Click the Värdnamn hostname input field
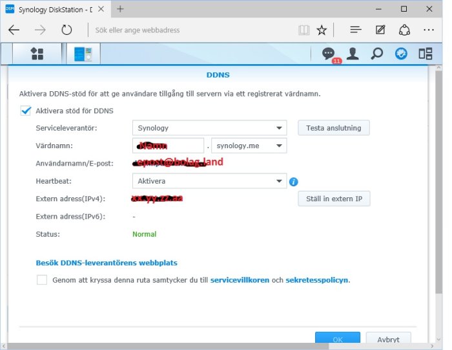452x350 pixels. (169, 146)
